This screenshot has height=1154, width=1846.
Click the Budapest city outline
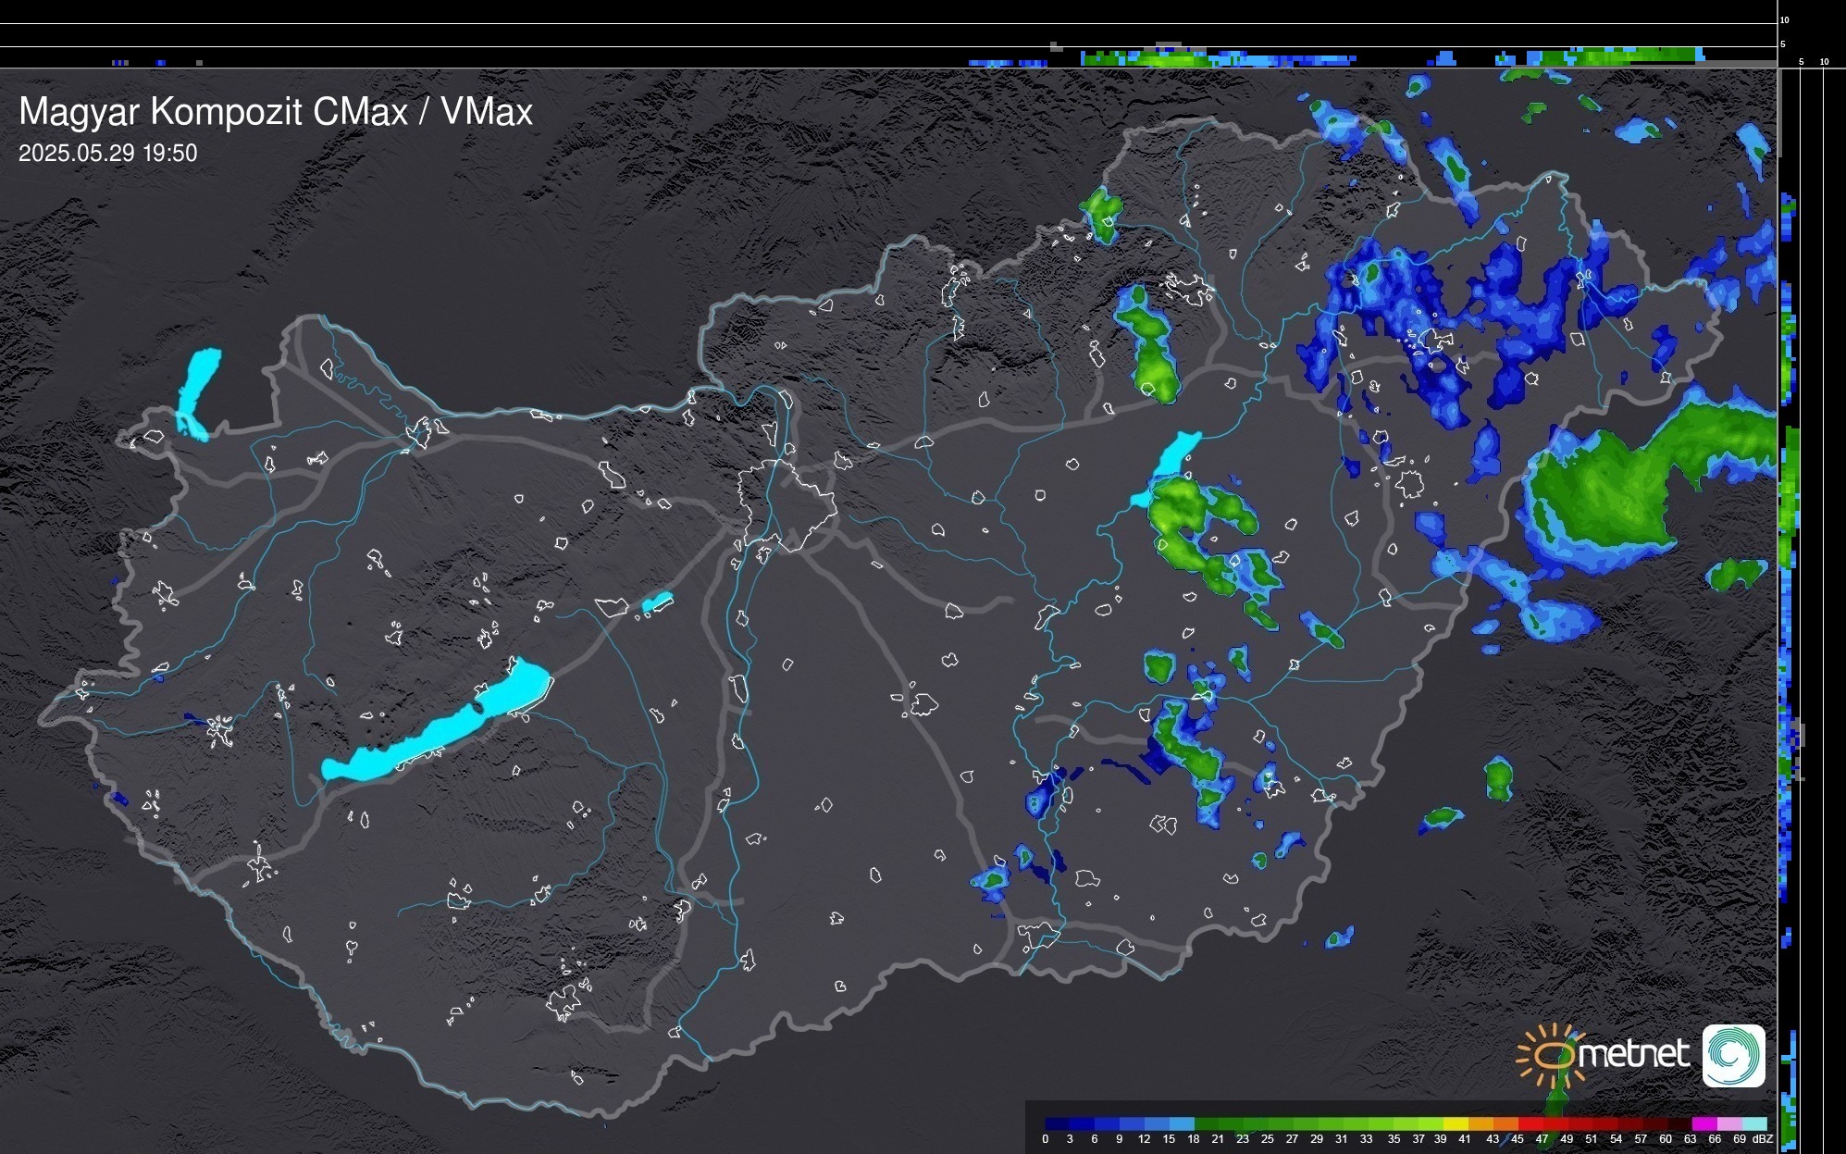pyautogui.click(x=787, y=504)
